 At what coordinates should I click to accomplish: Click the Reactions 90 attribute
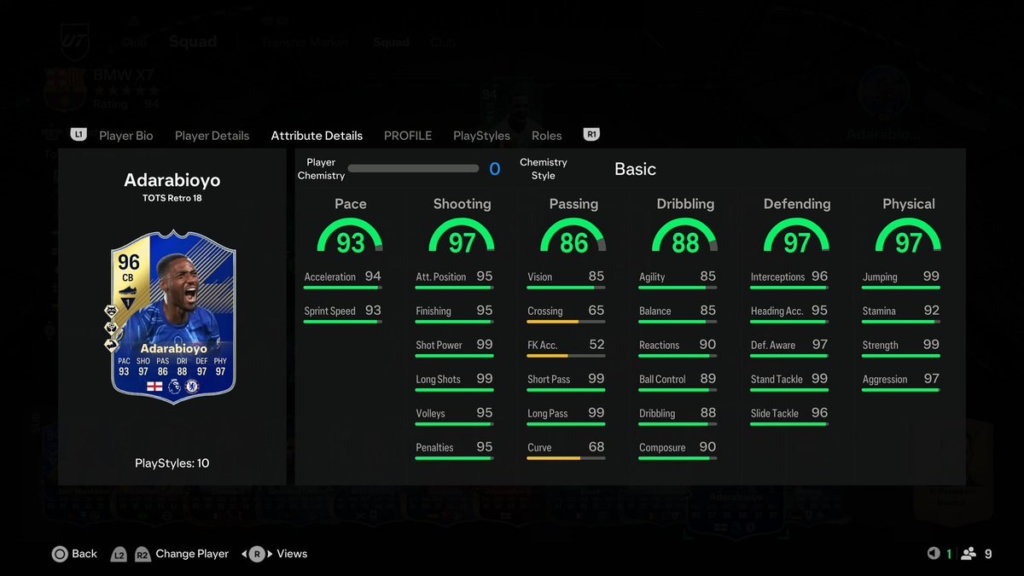click(678, 346)
